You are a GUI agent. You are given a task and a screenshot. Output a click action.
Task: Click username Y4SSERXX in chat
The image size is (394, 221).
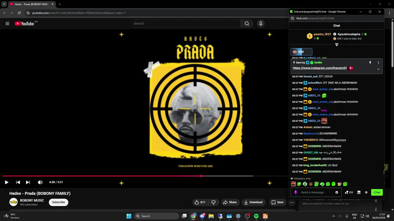coord(311,140)
